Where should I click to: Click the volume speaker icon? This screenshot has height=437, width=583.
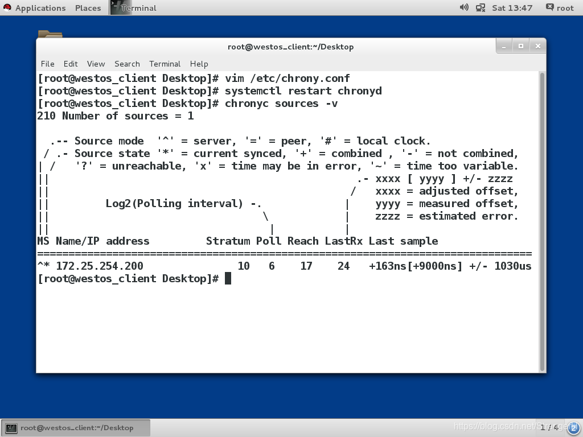point(464,7)
